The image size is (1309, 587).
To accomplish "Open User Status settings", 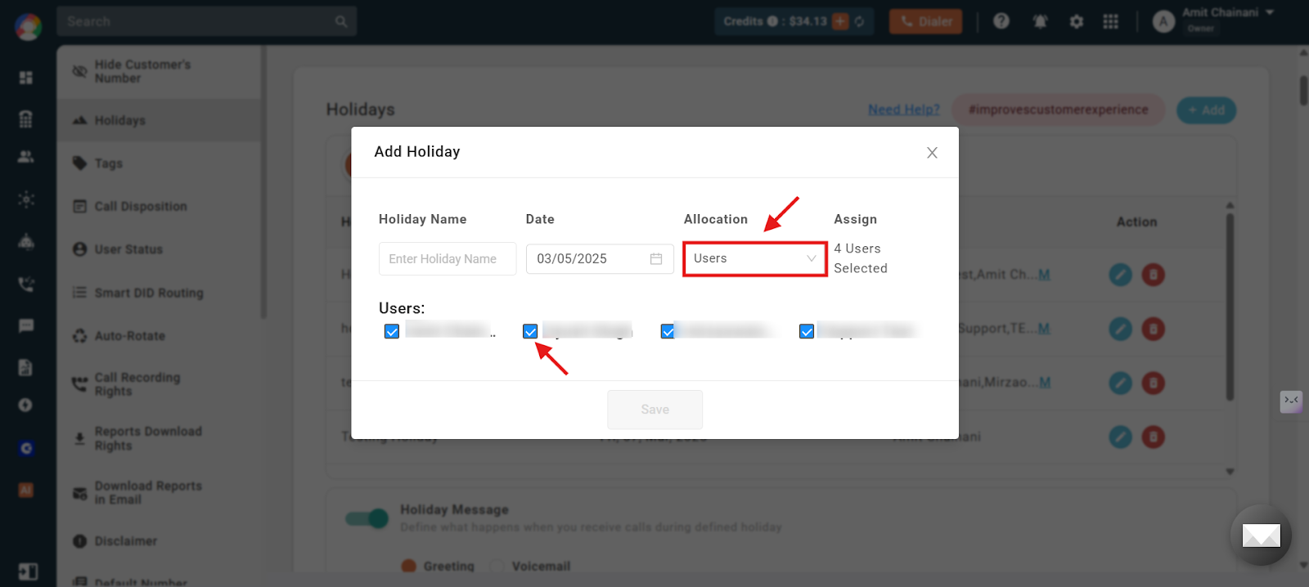I will coord(160,249).
